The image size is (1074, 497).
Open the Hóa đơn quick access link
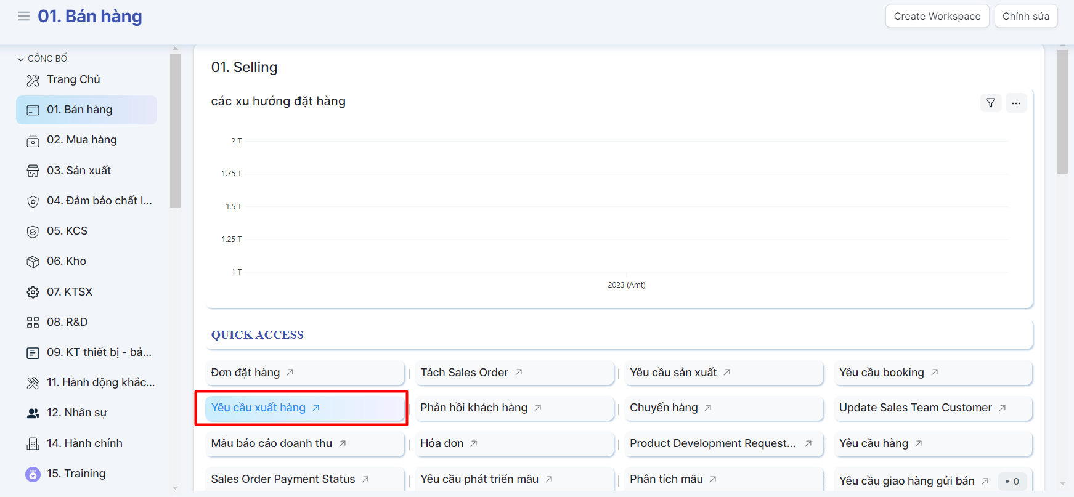[x=442, y=443]
